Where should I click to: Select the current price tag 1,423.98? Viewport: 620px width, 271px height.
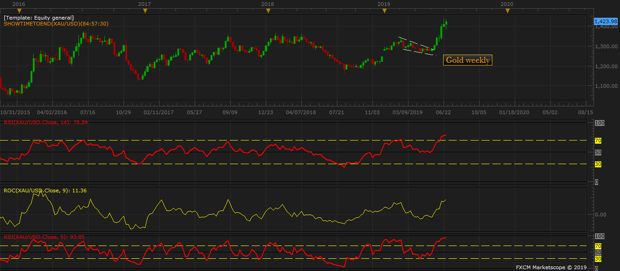[x=605, y=21]
